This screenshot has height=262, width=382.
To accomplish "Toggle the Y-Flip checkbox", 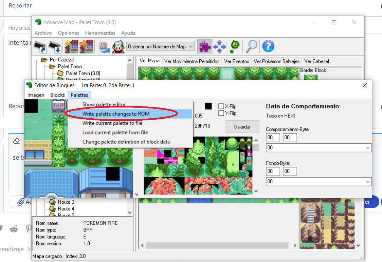I will [221, 113].
